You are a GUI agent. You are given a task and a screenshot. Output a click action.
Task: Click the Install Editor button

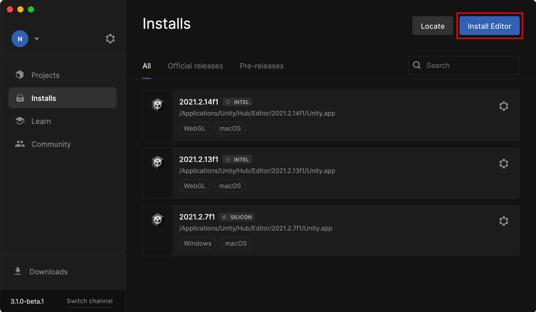490,26
